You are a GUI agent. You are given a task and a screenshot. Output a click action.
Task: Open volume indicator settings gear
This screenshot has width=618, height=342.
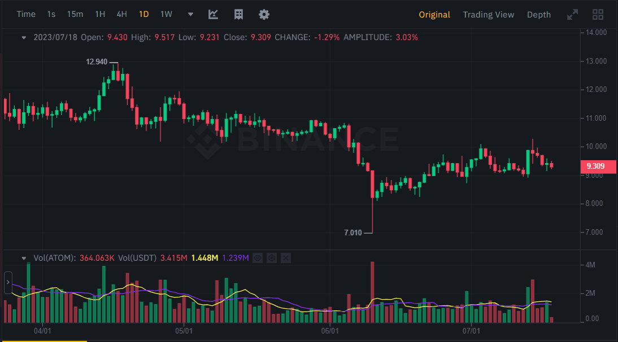272,258
